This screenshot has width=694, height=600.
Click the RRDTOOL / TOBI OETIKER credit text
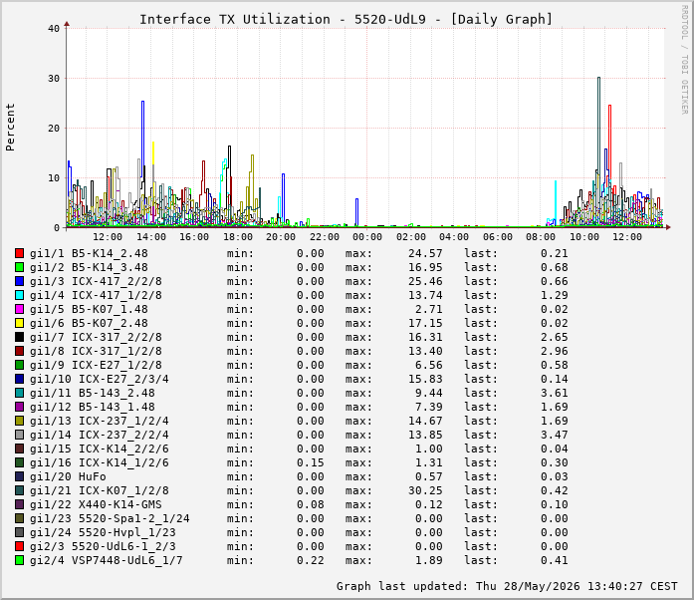point(685,60)
